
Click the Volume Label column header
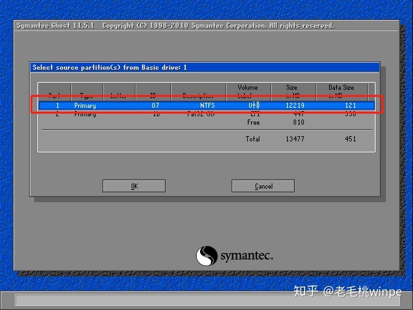(248, 92)
